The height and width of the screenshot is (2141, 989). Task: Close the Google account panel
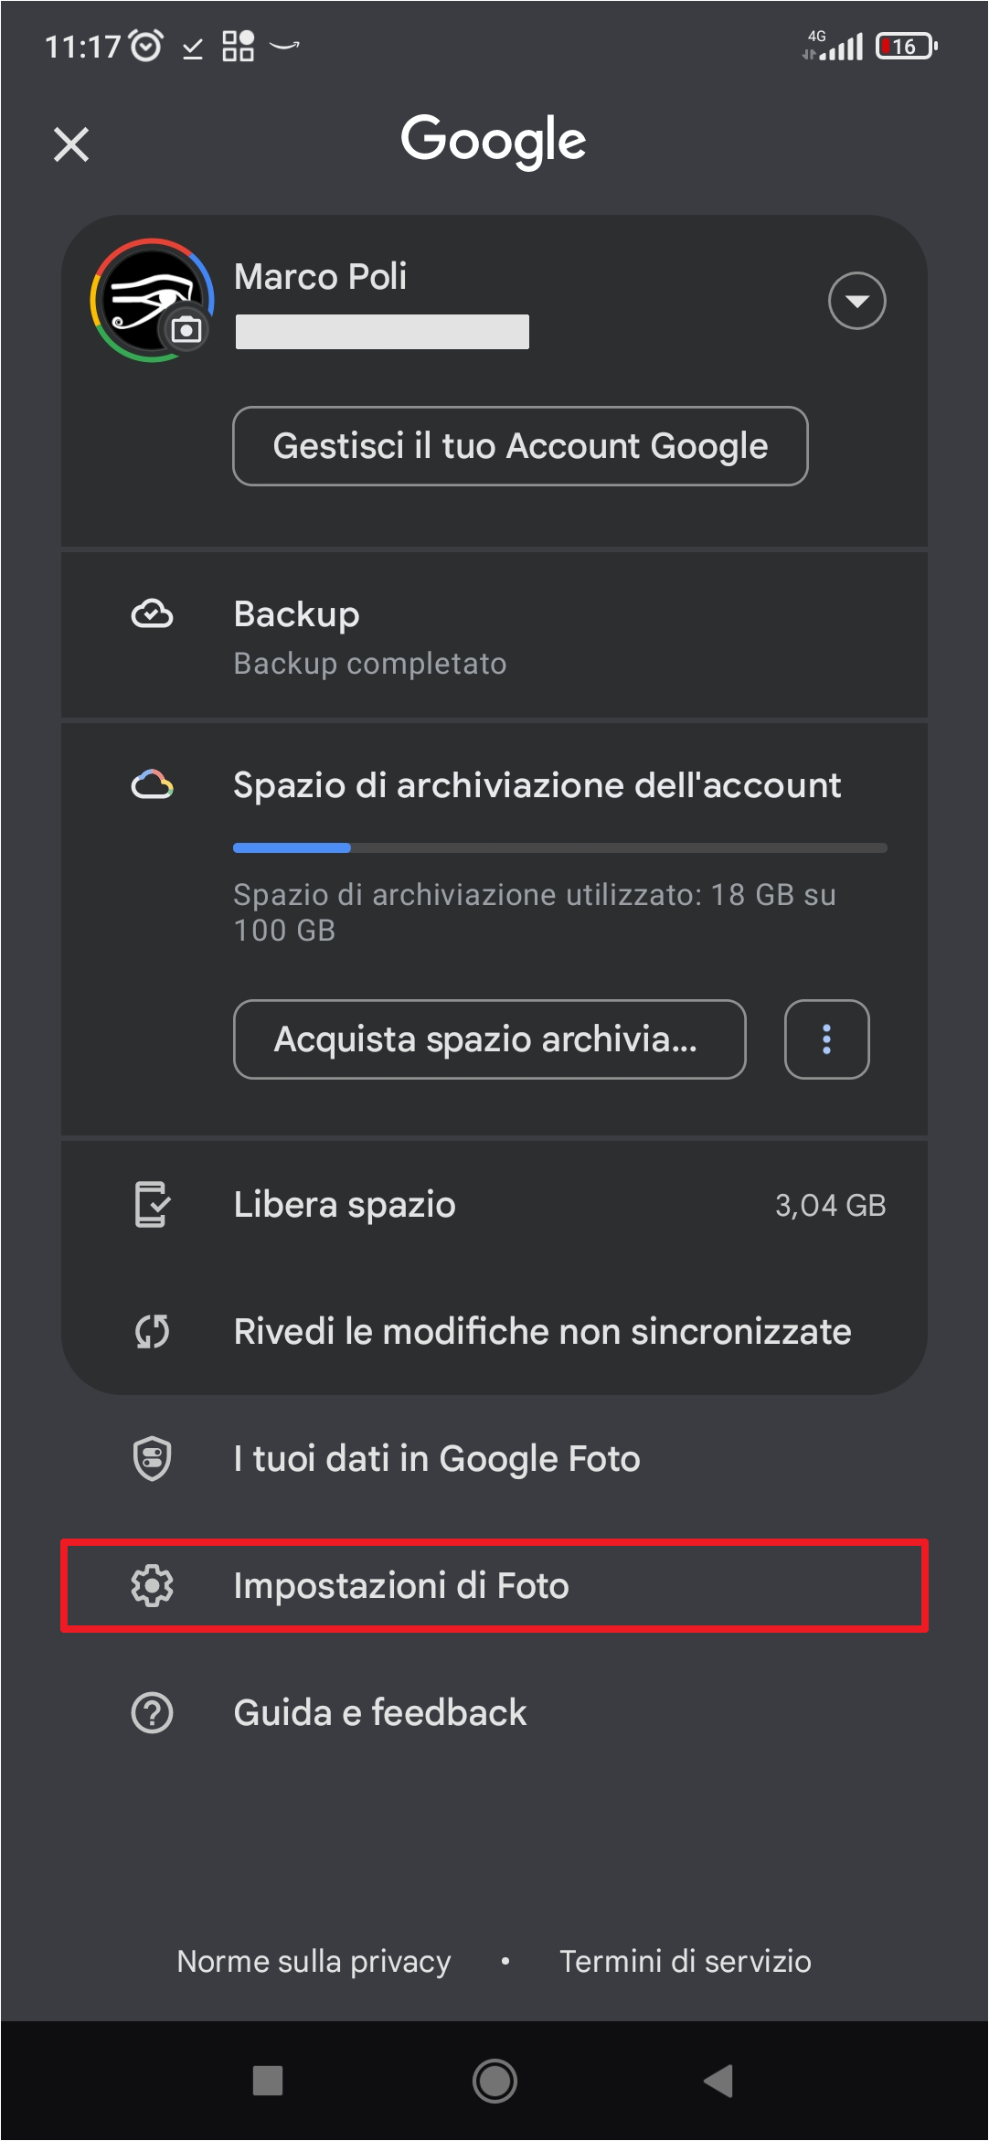pyautogui.click(x=71, y=144)
